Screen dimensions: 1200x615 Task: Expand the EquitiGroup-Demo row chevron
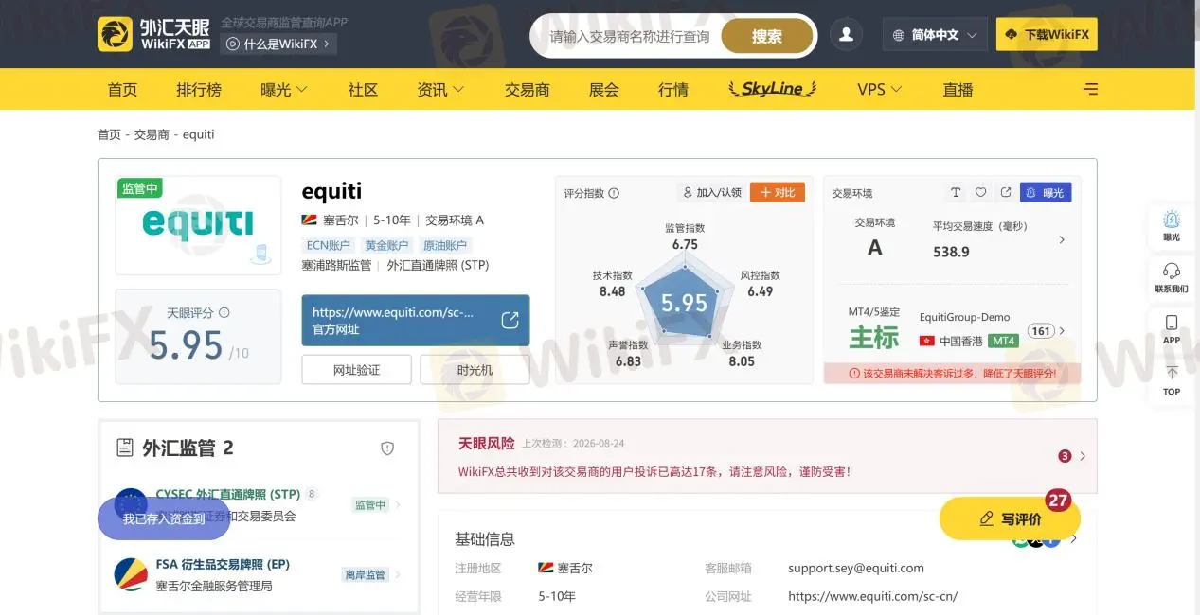click(x=1062, y=331)
